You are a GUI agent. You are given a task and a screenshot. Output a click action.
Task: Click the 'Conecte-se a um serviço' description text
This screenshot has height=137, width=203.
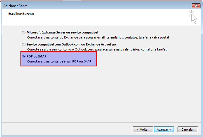click(97, 49)
